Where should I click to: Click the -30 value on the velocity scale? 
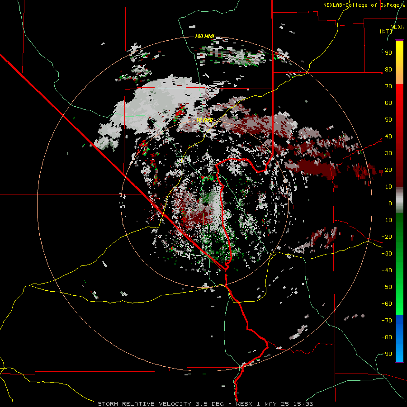pos(387,254)
